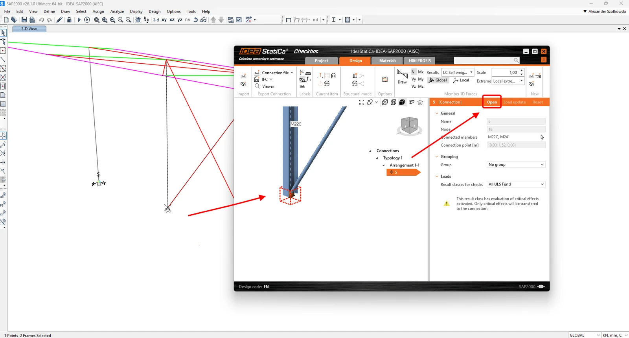Open the Tools menu

coord(191,11)
